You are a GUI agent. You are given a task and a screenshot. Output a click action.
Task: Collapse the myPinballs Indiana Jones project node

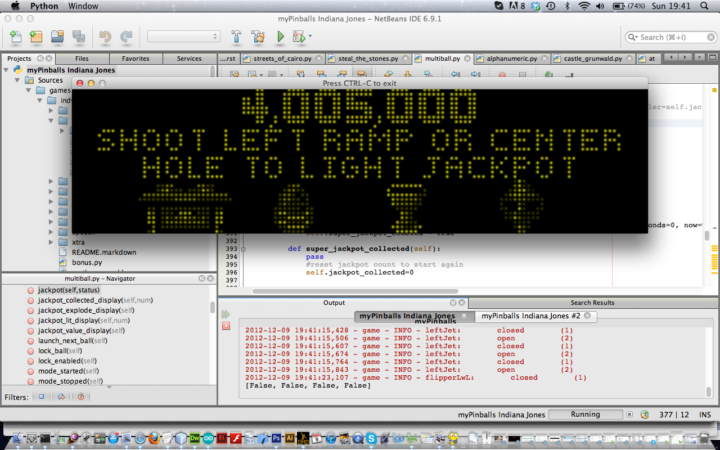(6, 70)
